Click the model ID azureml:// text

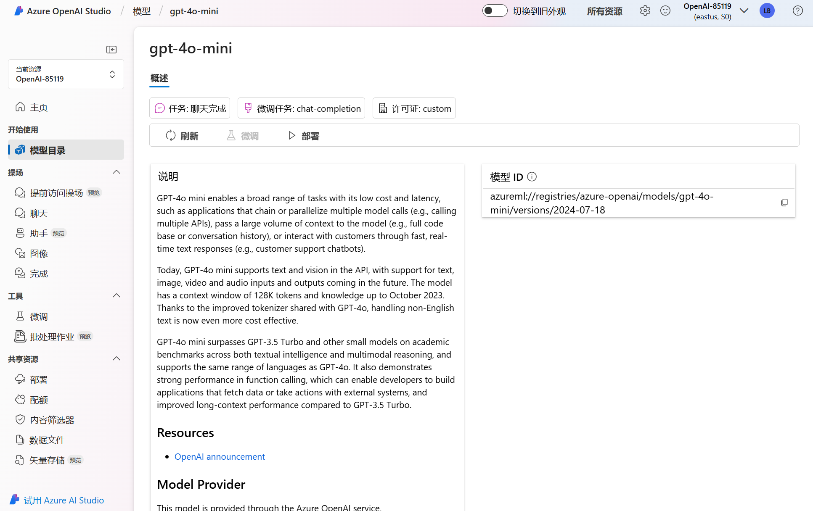(x=602, y=203)
